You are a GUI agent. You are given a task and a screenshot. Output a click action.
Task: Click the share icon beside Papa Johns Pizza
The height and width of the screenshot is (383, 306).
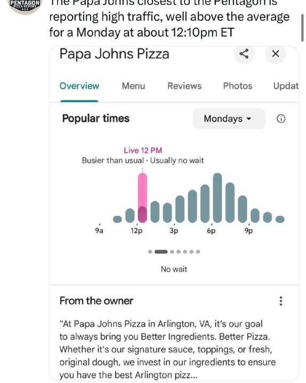click(x=244, y=53)
